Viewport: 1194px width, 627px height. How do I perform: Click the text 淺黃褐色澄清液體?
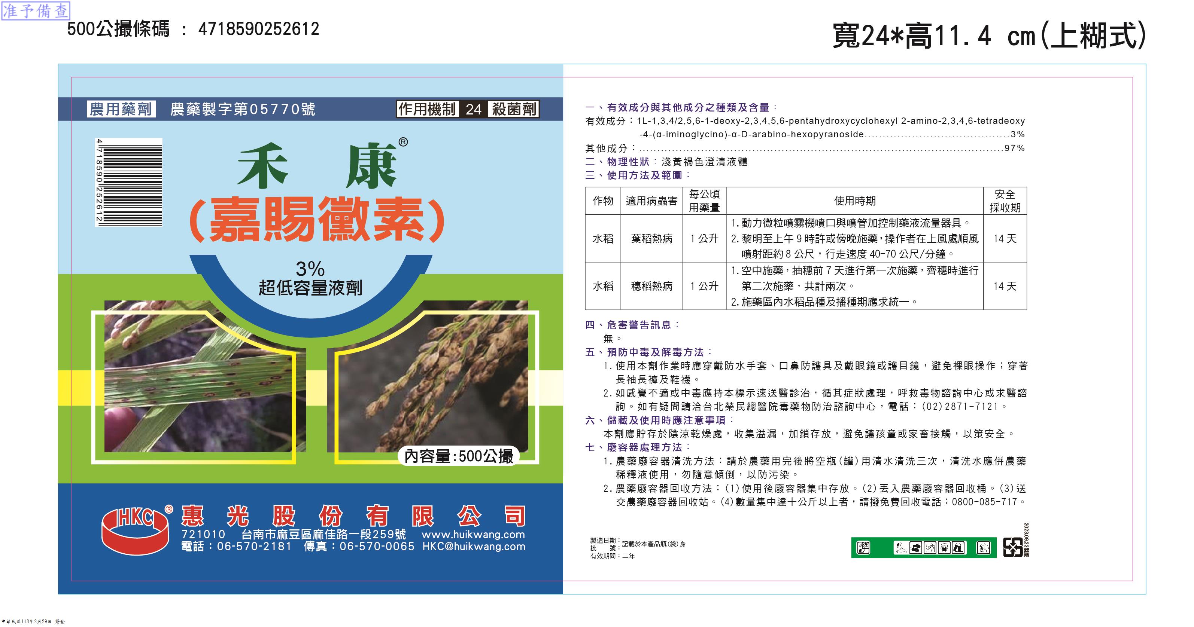(704, 162)
